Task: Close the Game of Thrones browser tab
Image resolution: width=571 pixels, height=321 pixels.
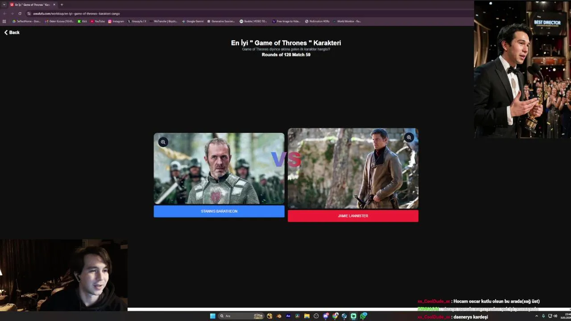Action: (x=54, y=4)
